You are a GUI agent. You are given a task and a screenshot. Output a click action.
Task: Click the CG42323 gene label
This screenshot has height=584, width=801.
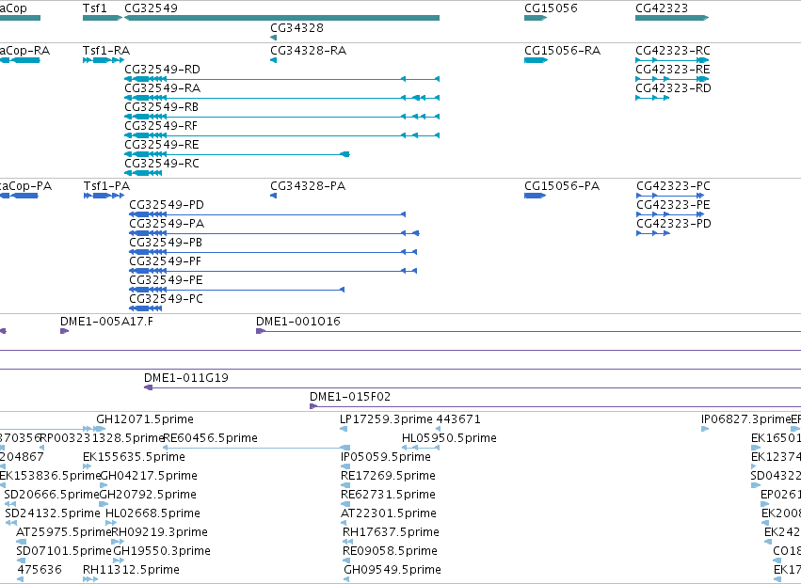662,8
